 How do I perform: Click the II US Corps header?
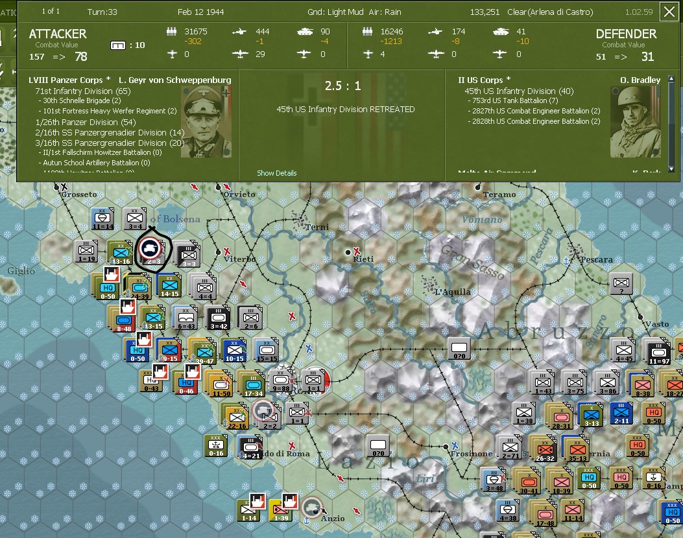484,80
